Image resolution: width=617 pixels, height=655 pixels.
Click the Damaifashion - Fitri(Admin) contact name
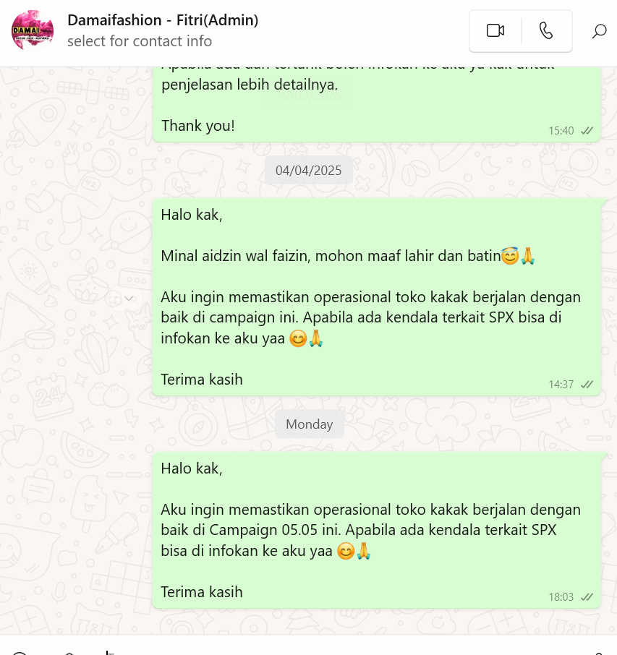(x=163, y=20)
